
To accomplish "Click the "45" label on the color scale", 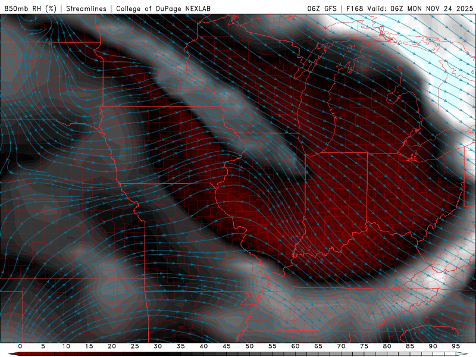I will tap(227, 346).
